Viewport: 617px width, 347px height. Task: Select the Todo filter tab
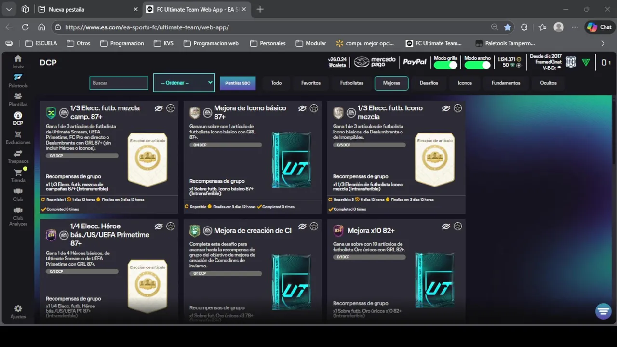(x=276, y=83)
